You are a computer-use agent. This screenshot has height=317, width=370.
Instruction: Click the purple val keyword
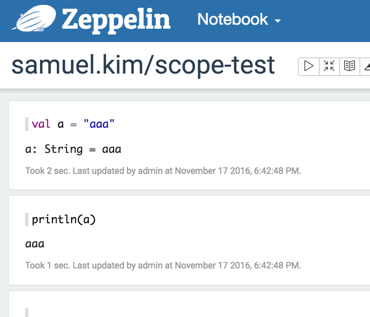41,124
